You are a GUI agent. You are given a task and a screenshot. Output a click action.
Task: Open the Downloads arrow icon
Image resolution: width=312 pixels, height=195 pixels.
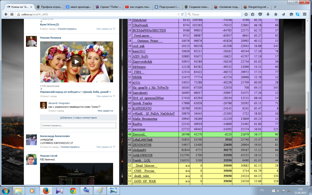pos(268,14)
